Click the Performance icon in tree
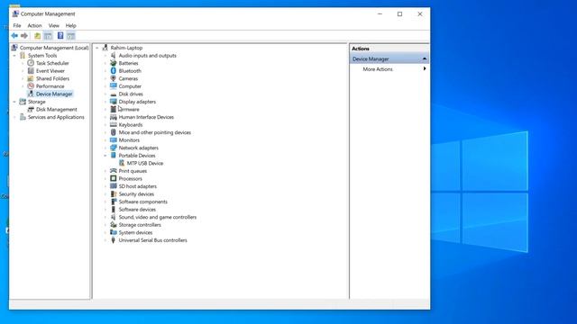The width and height of the screenshot is (577, 324). pyautogui.click(x=31, y=86)
